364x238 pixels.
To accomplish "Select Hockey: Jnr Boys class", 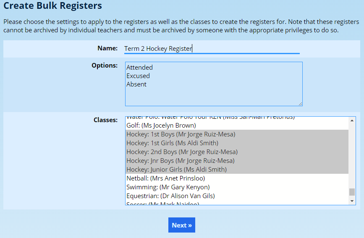I will point(180,161).
